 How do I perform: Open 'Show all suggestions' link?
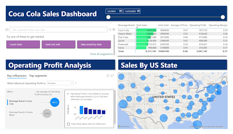(101, 54)
